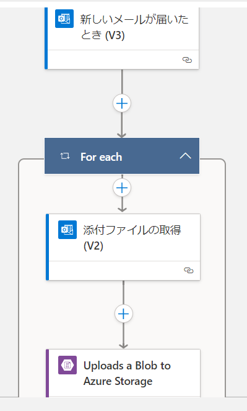Collapse the For each block with the chevron
Viewport: 247px width, 411px height.
[x=185, y=156]
